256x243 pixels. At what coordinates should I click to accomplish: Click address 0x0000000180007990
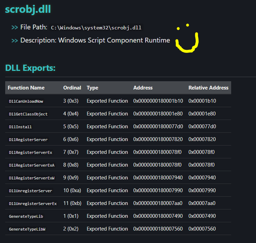click(x=158, y=190)
